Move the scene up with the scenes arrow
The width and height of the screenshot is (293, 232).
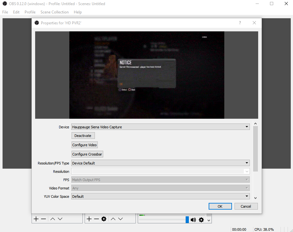pyautogui.click(x=53, y=219)
